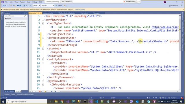Click the Search Toolbox input field

point(14,16)
